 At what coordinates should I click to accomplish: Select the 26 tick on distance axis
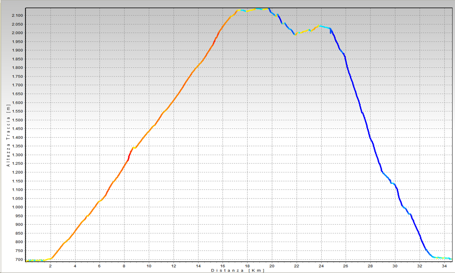pyautogui.click(x=345, y=266)
